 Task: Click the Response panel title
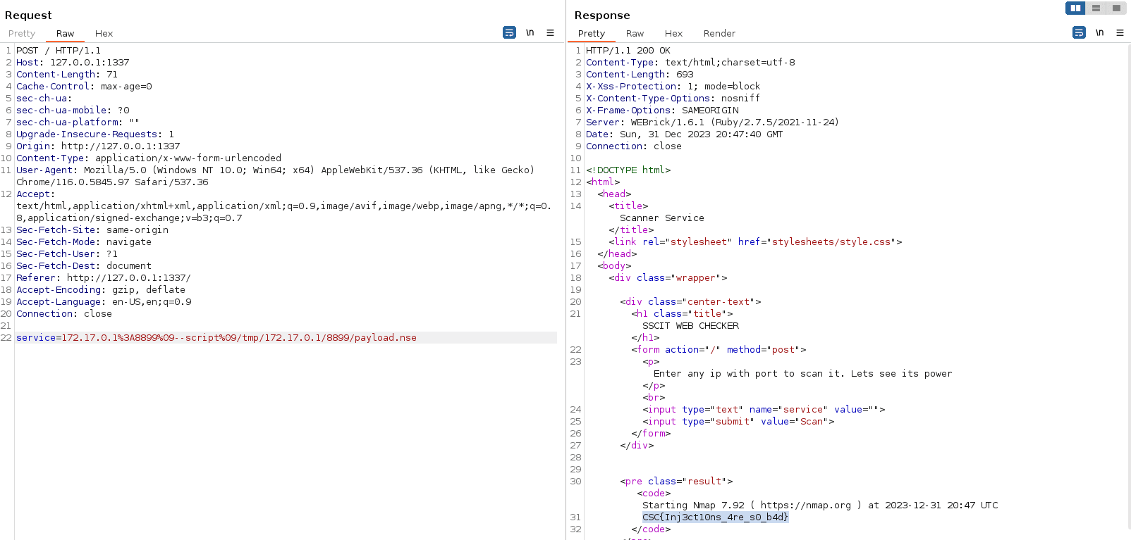[602, 15]
